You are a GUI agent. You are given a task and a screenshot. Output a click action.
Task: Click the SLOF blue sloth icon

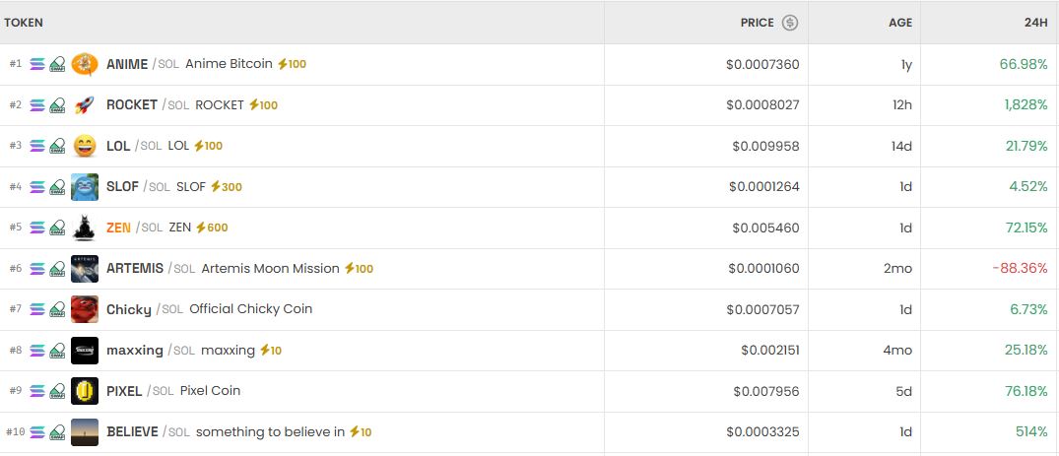click(x=85, y=187)
